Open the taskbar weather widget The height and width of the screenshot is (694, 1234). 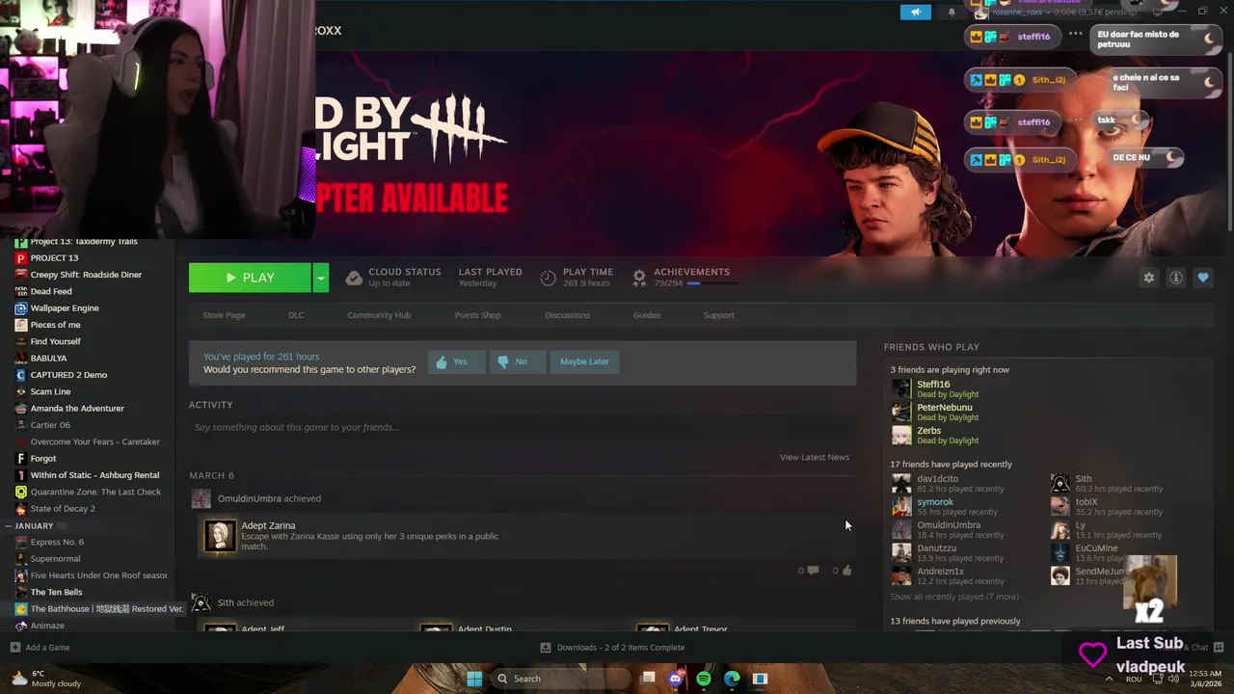click(44, 679)
